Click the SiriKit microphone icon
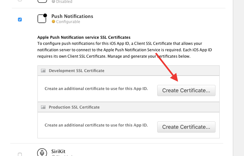The height and width of the screenshot is (156, 244). click(x=42, y=152)
